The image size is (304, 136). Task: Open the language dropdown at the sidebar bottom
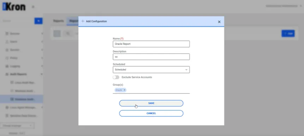tap(17, 125)
